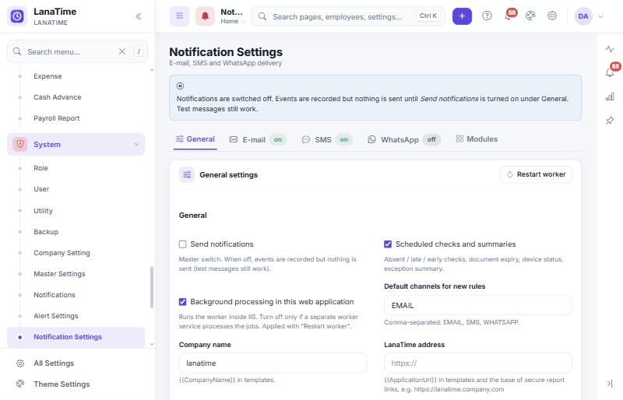Switch to the E-mail tab
This screenshot has width=623, height=400.
[258, 140]
